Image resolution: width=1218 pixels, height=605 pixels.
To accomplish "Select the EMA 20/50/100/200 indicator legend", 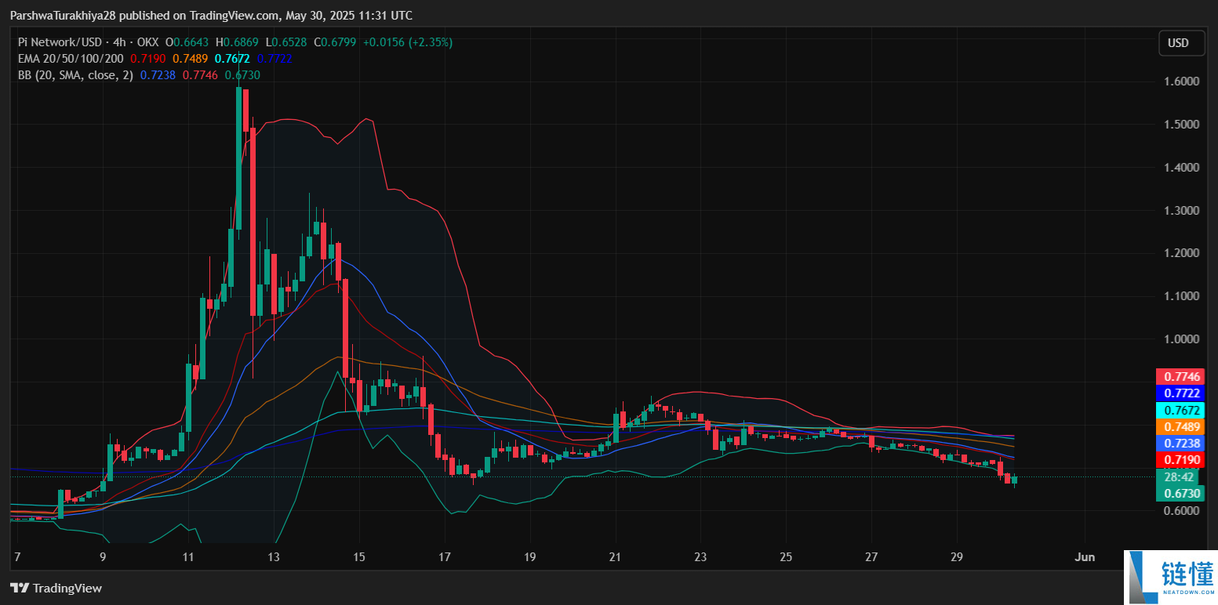I will [x=72, y=59].
